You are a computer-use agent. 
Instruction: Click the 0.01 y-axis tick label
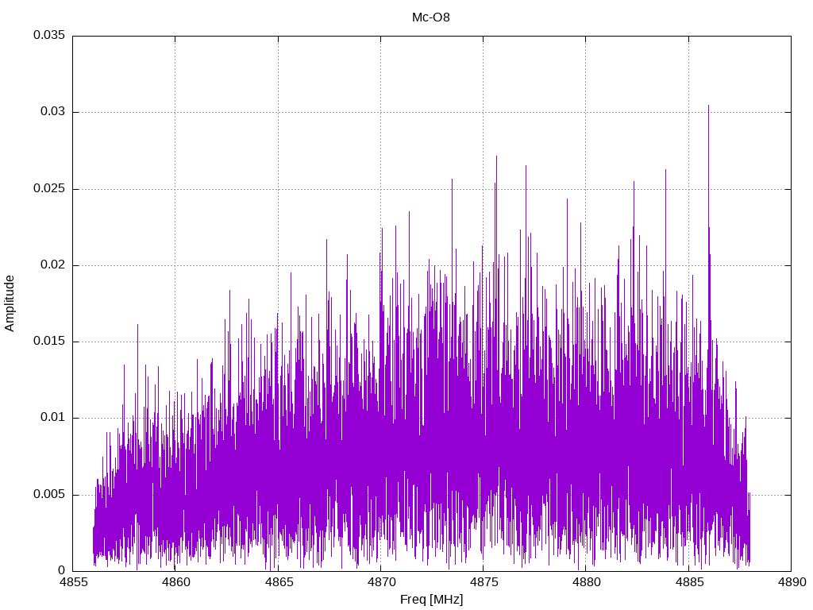52,418
